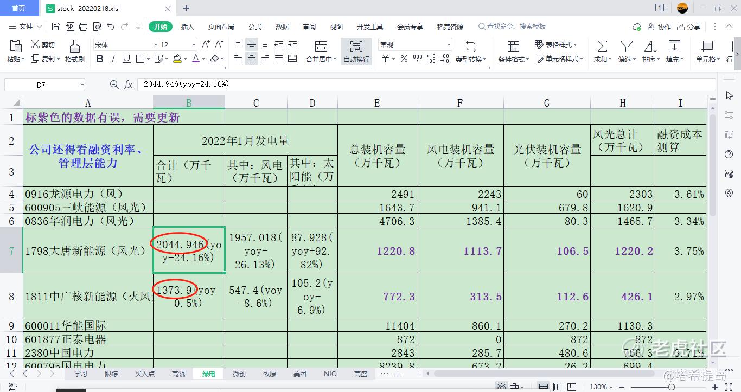Click the Type Conversion (类型转换) icon
Screen dimensions: 741x392
[x=470, y=46]
